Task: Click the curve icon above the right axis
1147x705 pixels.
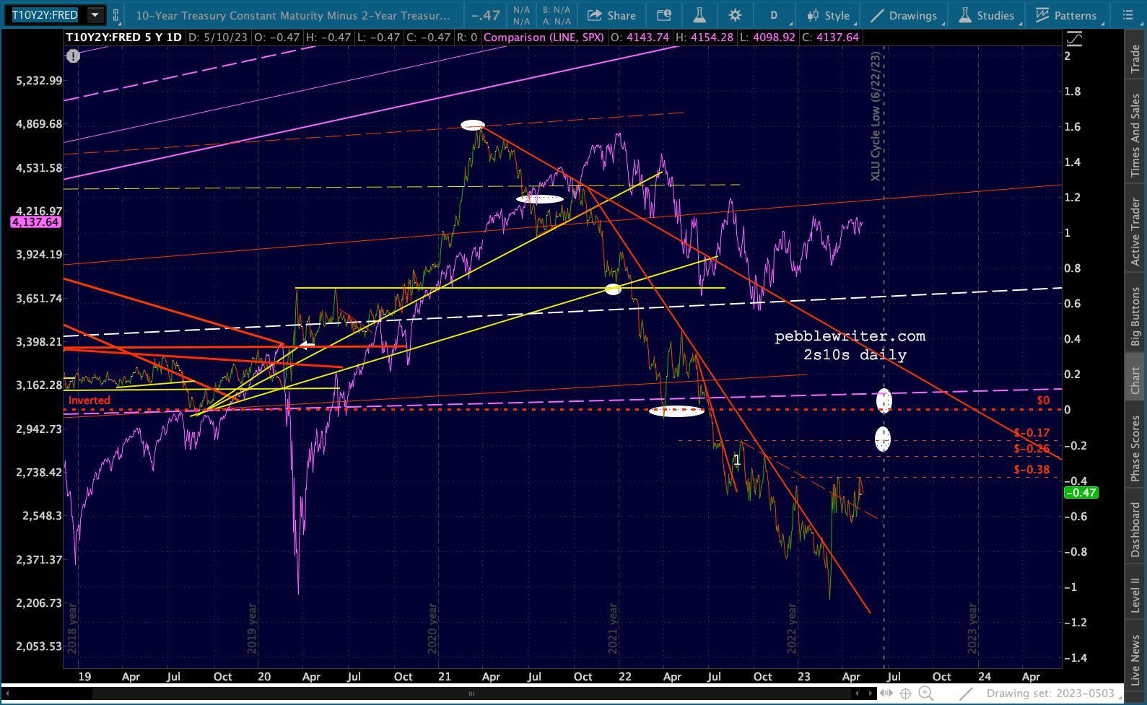Action: point(1074,39)
